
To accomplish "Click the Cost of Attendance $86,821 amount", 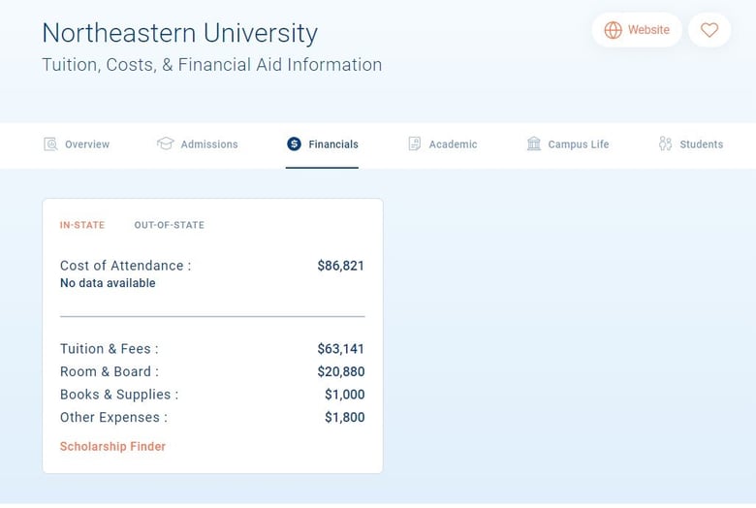I will pos(341,266).
